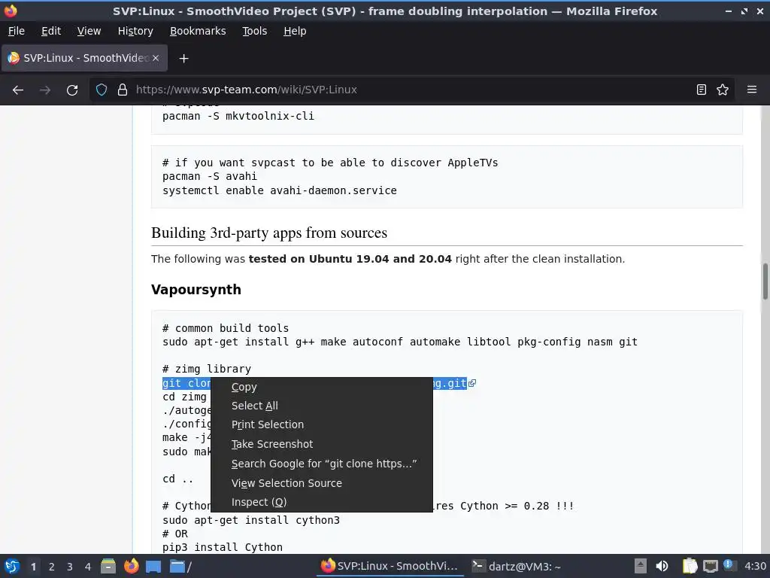770x578 pixels.
Task: Click "Building 3rd-party apps from sources" heading
Action: (x=269, y=233)
